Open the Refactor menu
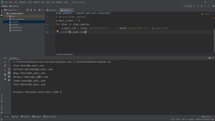Viewport: 215px width, 121px height. [x=37, y=2]
